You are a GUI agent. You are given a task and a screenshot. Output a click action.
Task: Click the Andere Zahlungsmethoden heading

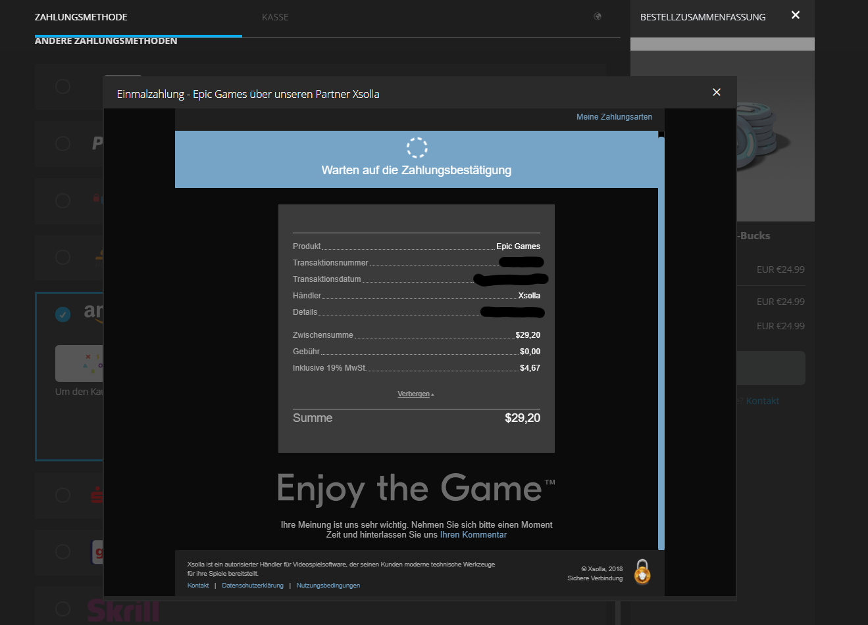point(106,41)
